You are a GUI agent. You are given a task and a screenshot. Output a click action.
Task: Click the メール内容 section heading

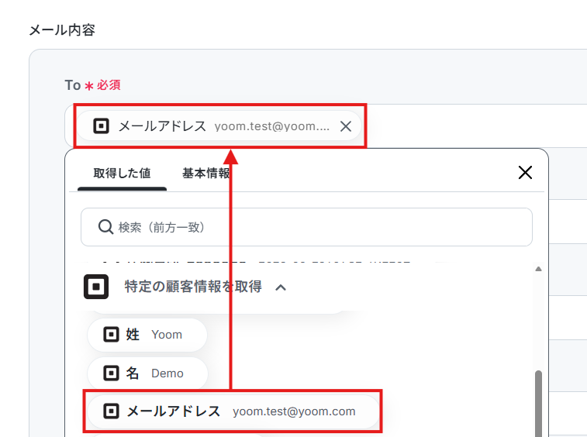62,30
